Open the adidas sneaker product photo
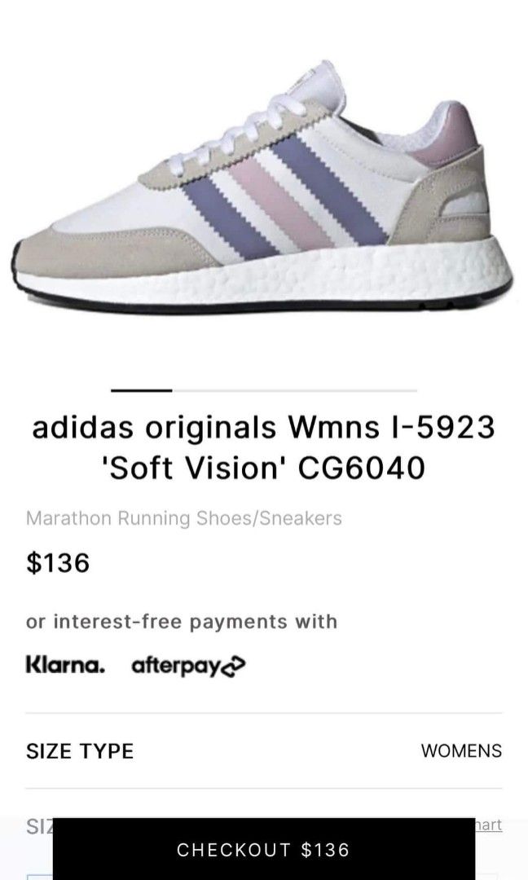 coord(262,188)
